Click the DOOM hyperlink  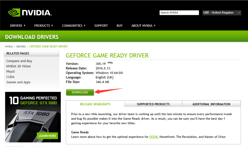(x=153, y=137)
